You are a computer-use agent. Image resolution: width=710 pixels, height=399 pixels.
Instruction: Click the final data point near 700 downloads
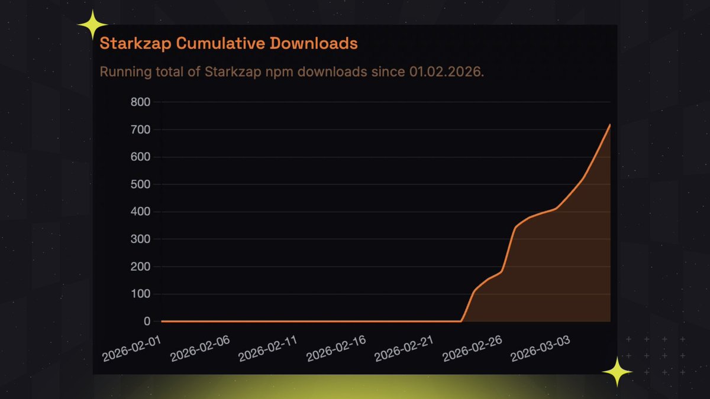coord(611,125)
